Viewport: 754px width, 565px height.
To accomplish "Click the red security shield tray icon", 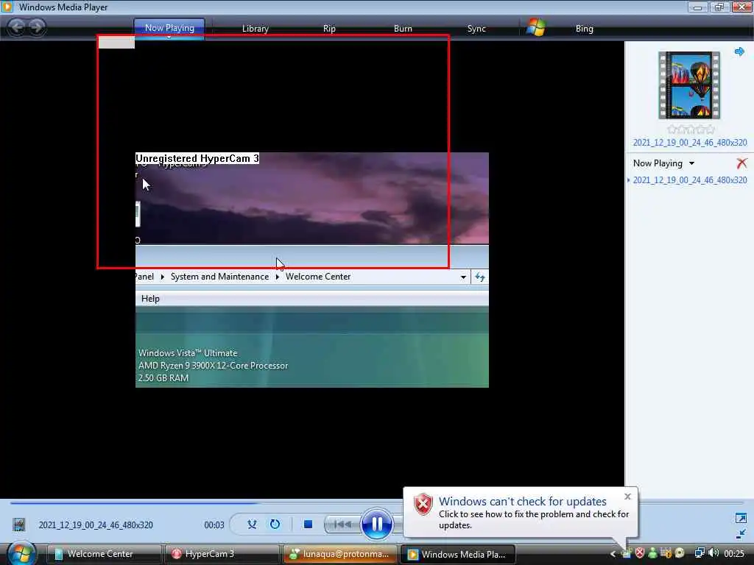I will click(640, 553).
